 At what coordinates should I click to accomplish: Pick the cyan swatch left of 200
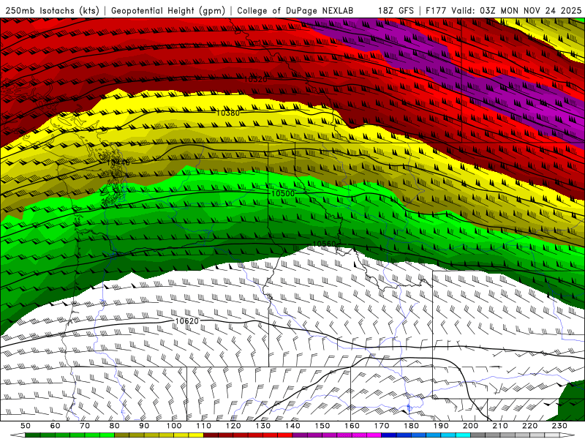(464, 435)
